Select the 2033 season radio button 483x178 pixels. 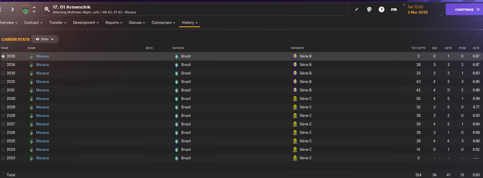3,73
